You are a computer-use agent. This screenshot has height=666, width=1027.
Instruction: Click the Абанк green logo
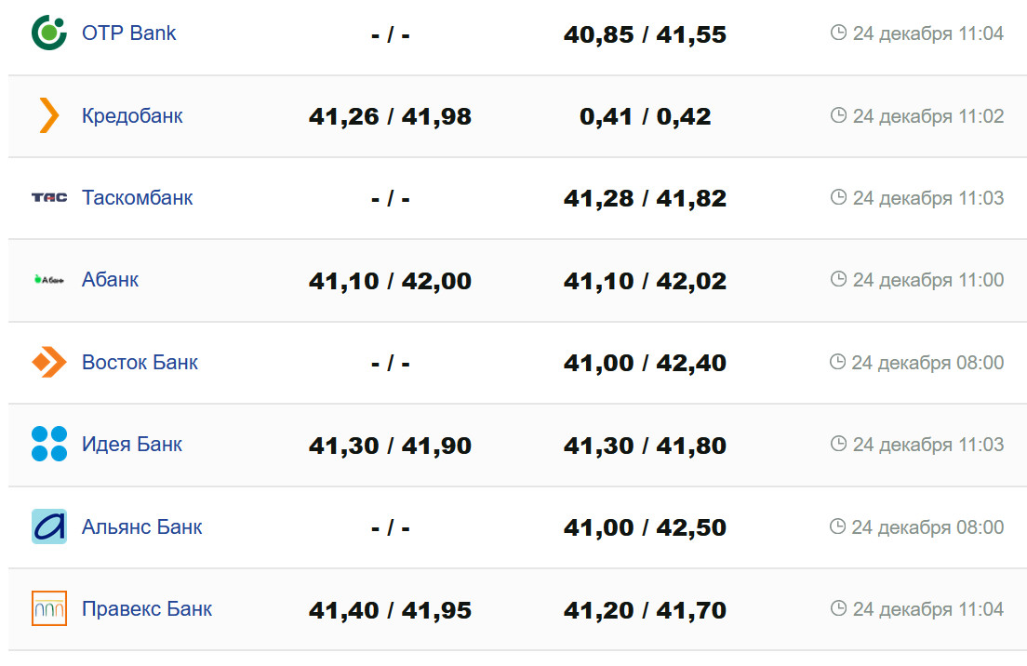(49, 279)
